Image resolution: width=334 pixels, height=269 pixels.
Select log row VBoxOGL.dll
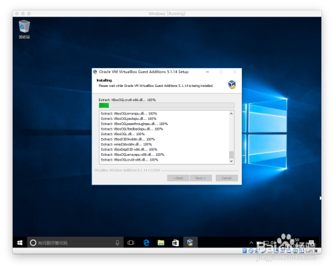click(x=123, y=134)
